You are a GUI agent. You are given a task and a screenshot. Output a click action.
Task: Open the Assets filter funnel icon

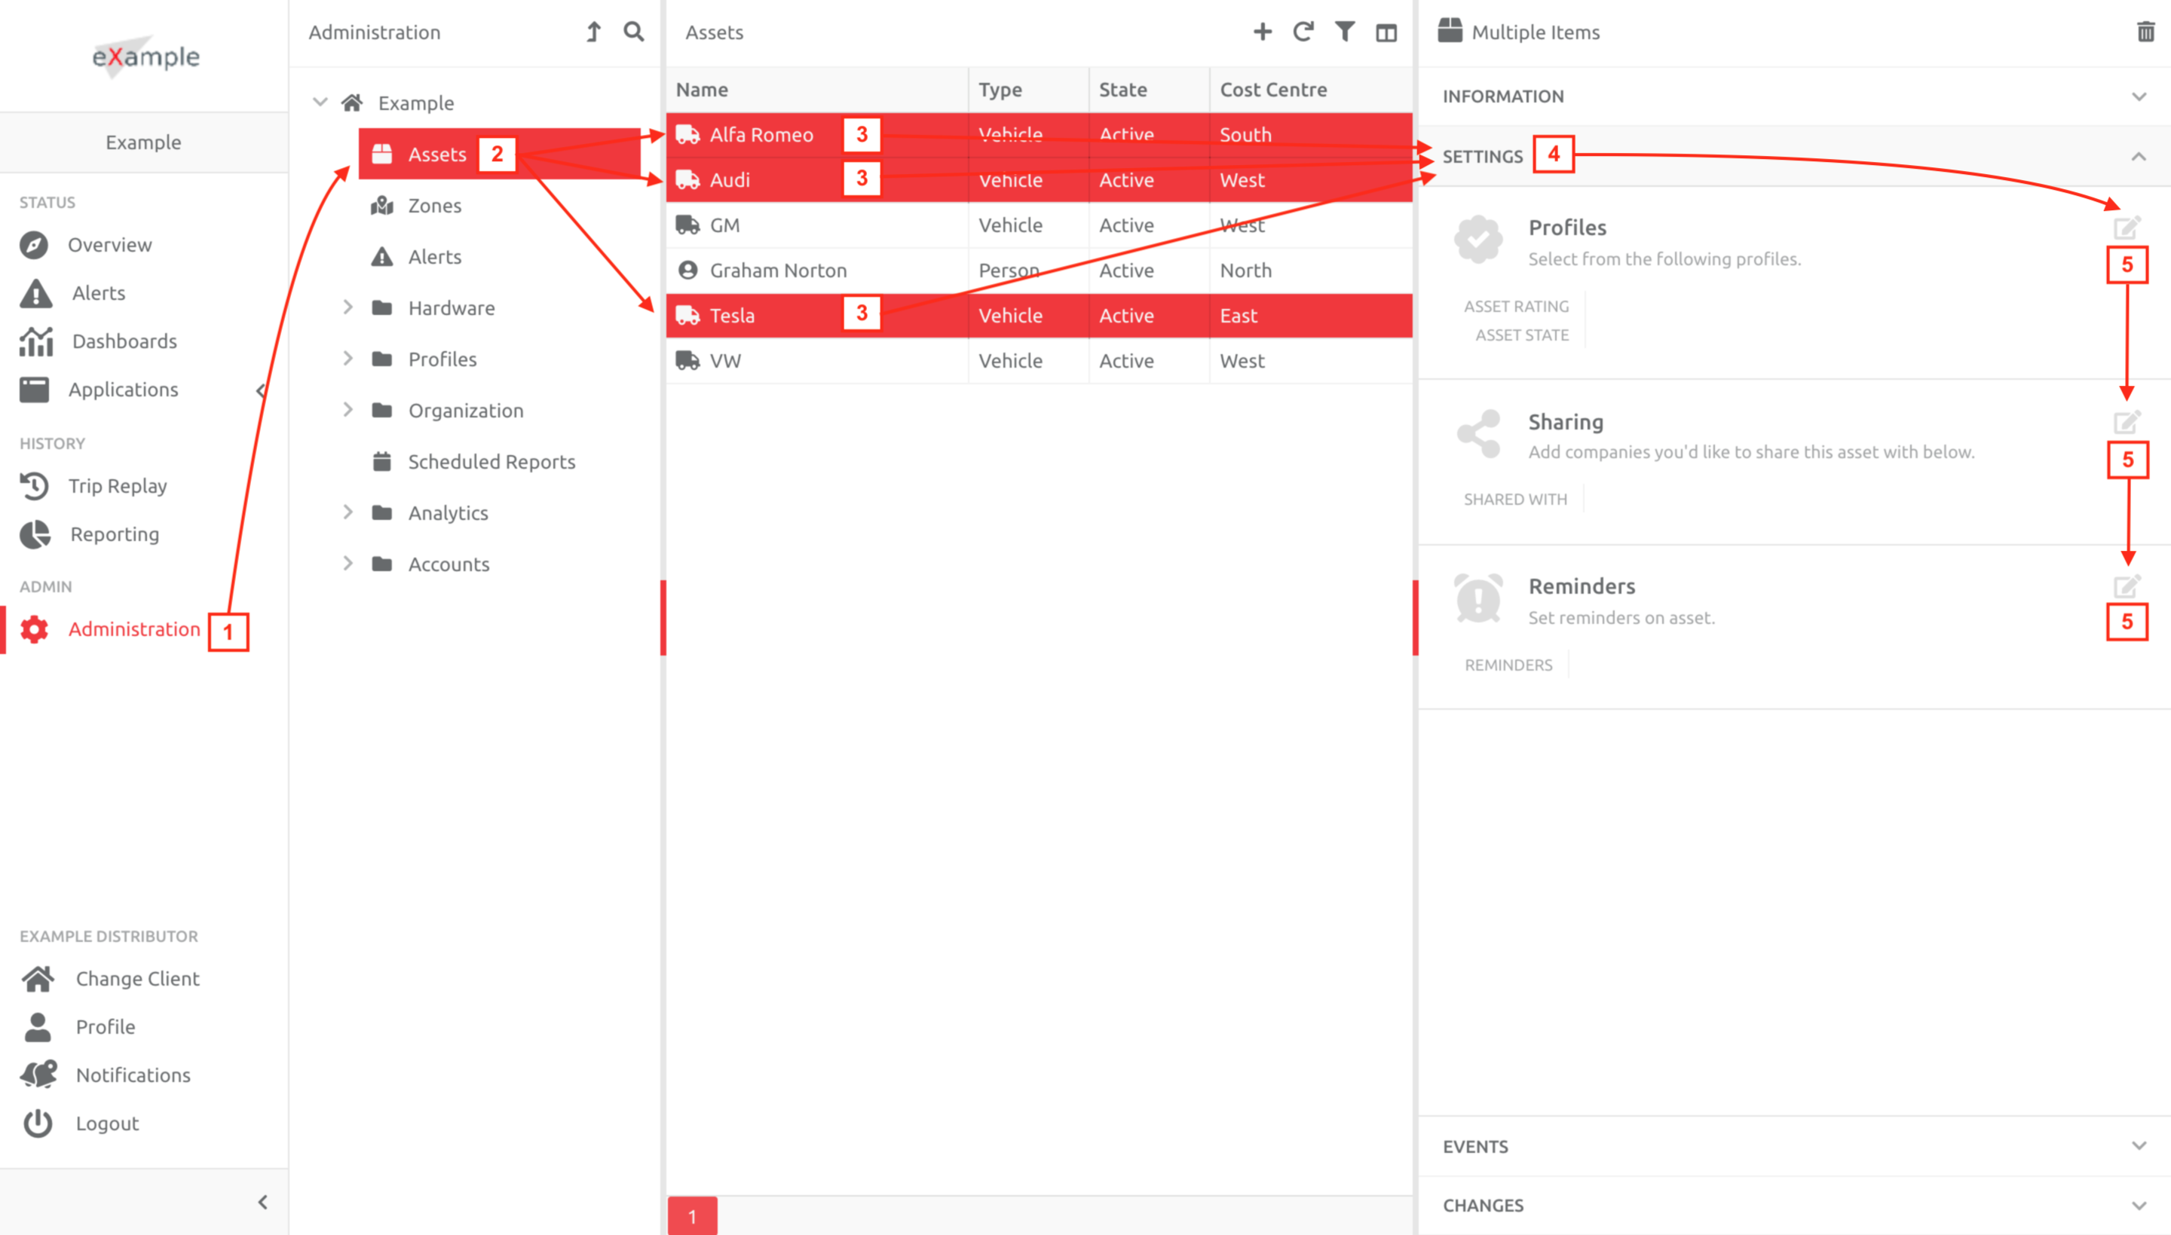tap(1345, 32)
